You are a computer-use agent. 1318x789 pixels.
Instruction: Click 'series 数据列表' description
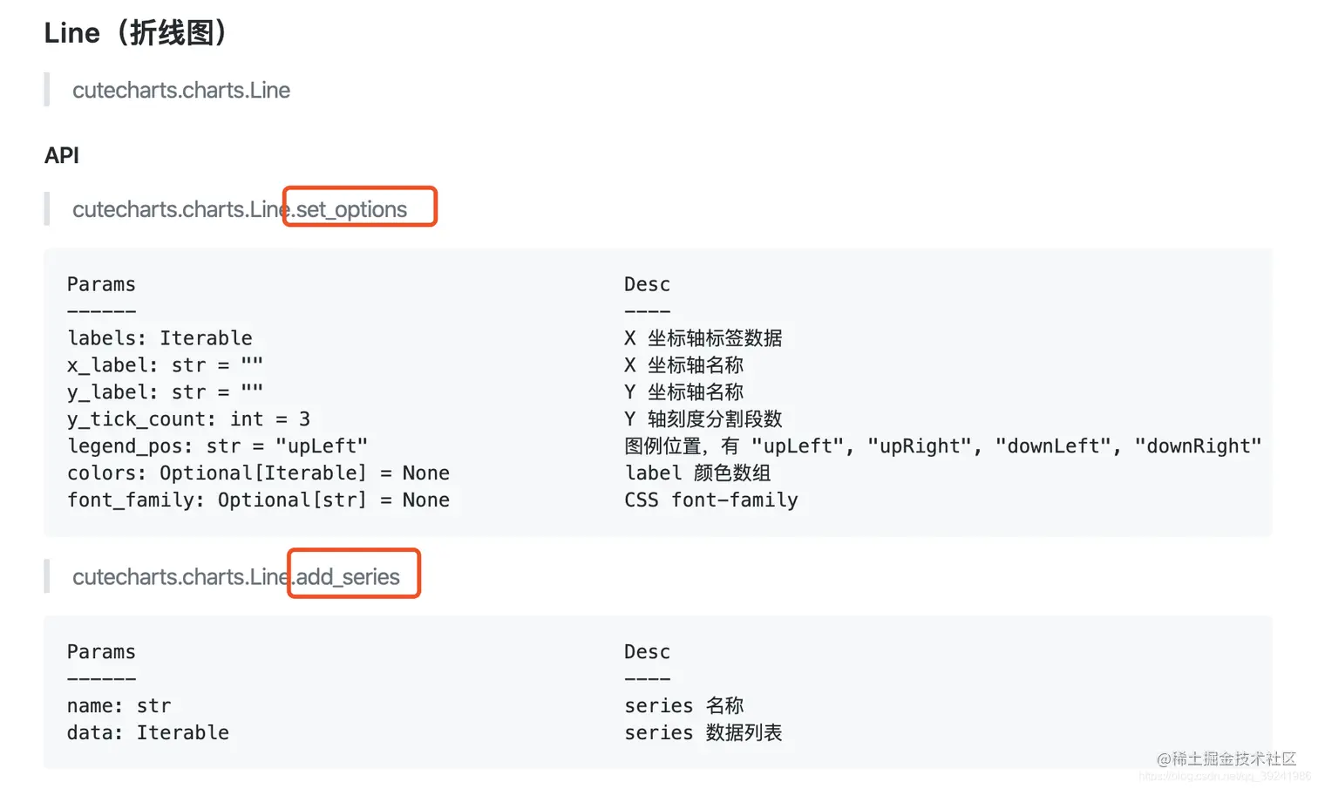coord(703,733)
